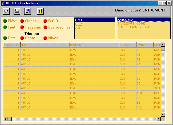Select the Classe radio option
This screenshot has width=173, height=125.
point(22,21)
